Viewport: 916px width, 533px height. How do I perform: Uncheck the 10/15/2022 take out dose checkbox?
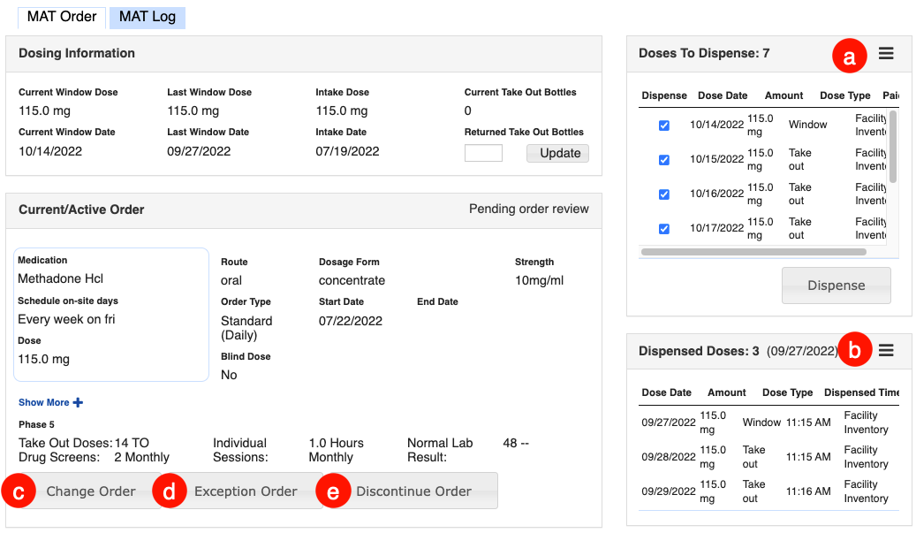coord(664,160)
